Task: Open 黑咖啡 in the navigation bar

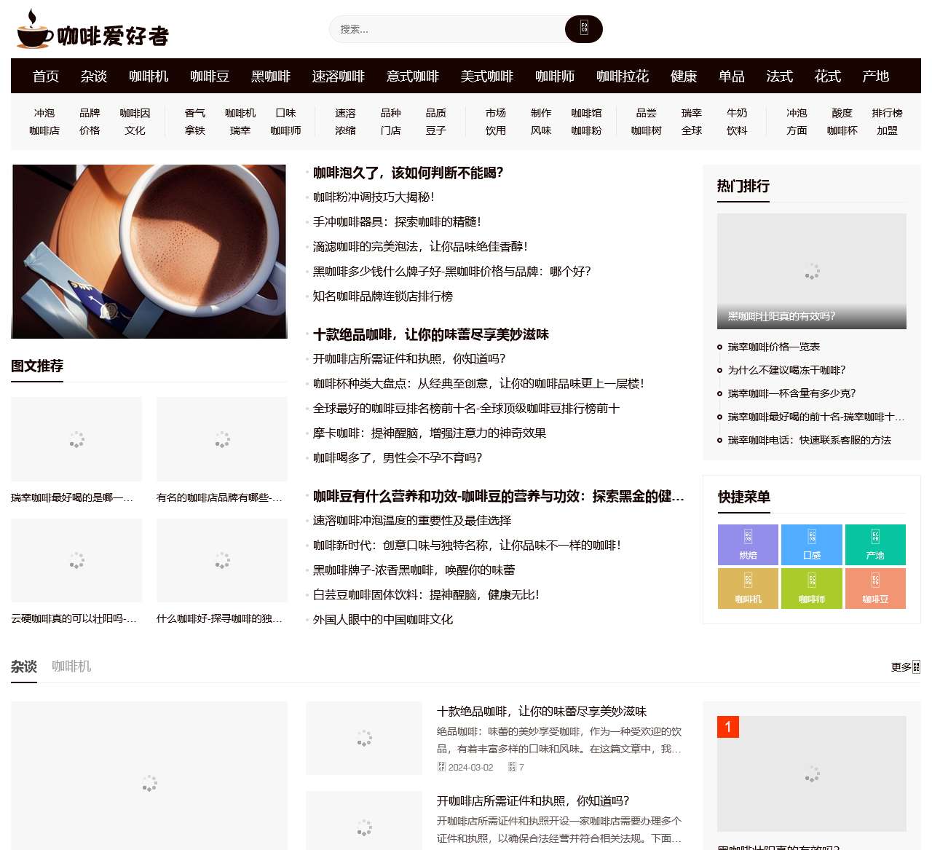Action: [x=269, y=76]
